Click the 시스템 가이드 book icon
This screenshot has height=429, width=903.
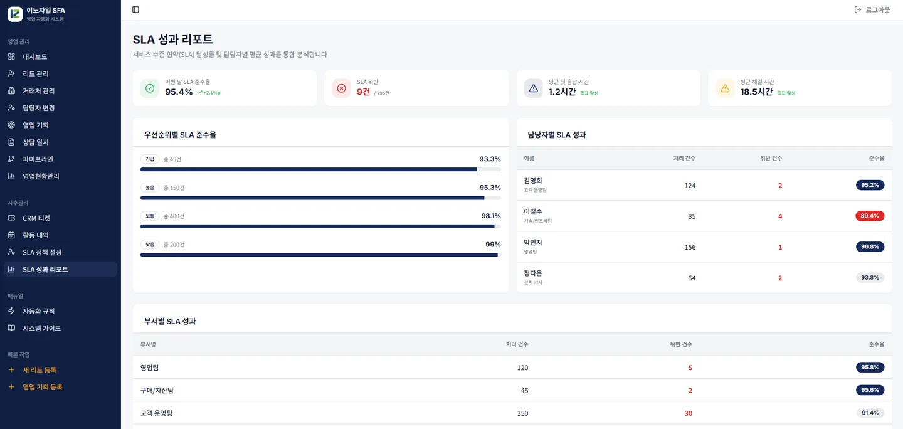click(11, 328)
